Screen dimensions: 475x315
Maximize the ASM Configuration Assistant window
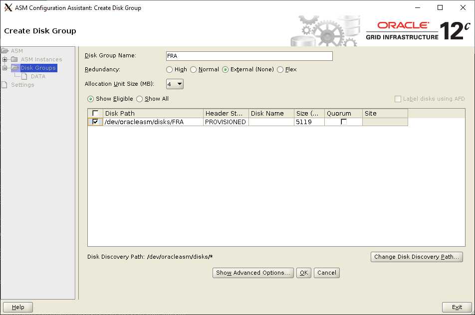(x=440, y=7)
